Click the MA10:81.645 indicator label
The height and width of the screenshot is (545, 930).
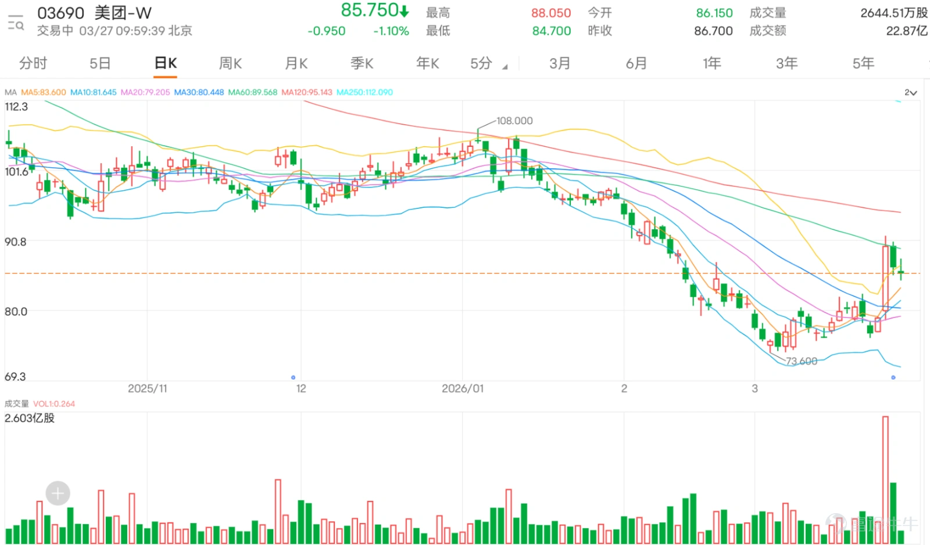coord(94,92)
